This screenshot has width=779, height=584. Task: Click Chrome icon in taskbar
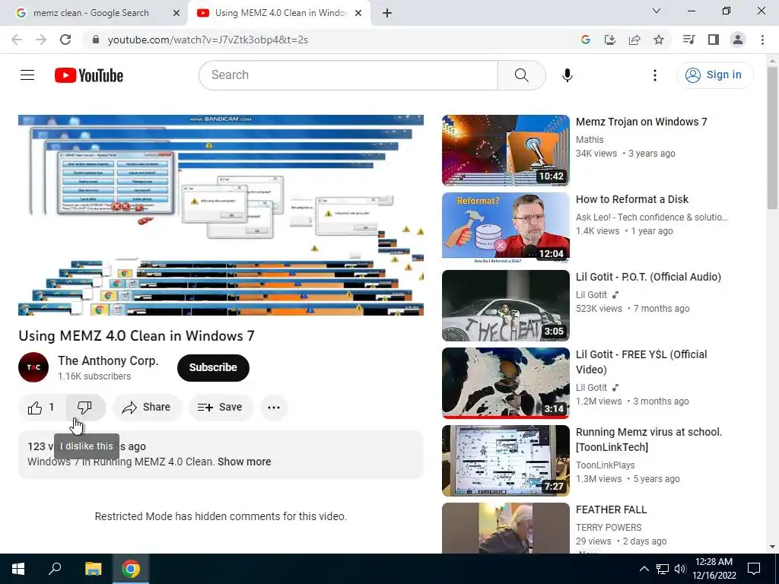coord(131,569)
